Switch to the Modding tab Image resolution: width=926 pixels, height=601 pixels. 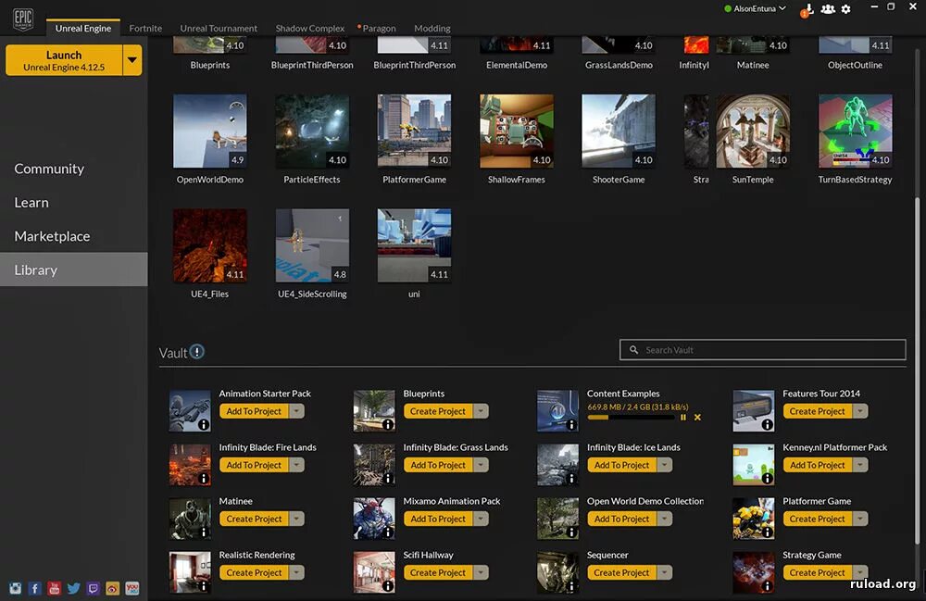(x=432, y=28)
